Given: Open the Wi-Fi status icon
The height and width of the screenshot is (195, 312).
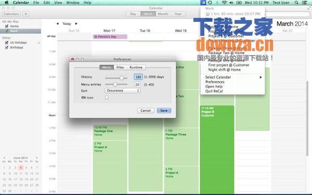Looking at the screenshot, I should (x=224, y=3).
